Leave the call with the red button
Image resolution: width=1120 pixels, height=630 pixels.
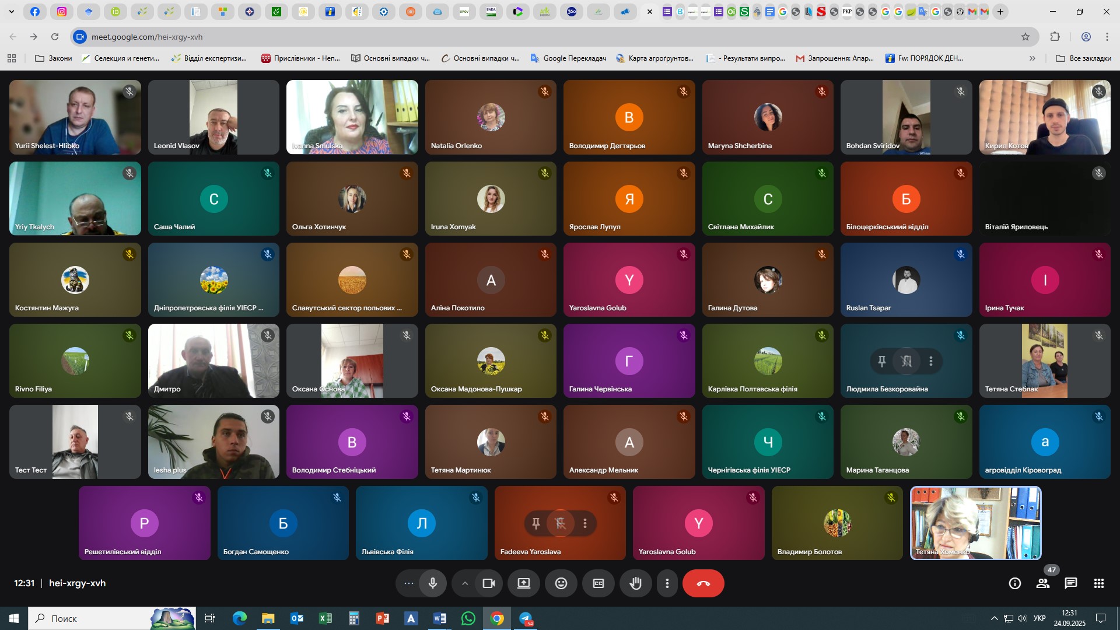(703, 583)
